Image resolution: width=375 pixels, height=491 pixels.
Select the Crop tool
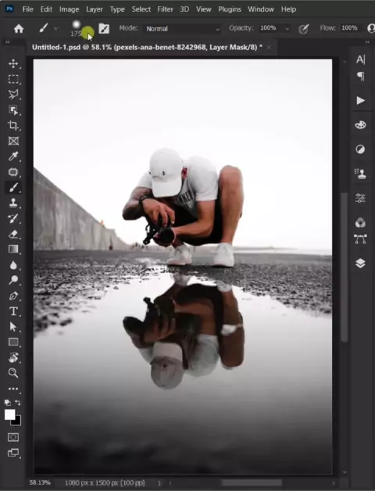pos(13,126)
